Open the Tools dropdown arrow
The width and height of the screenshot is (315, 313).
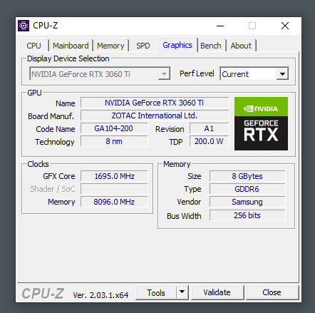coord(182,292)
